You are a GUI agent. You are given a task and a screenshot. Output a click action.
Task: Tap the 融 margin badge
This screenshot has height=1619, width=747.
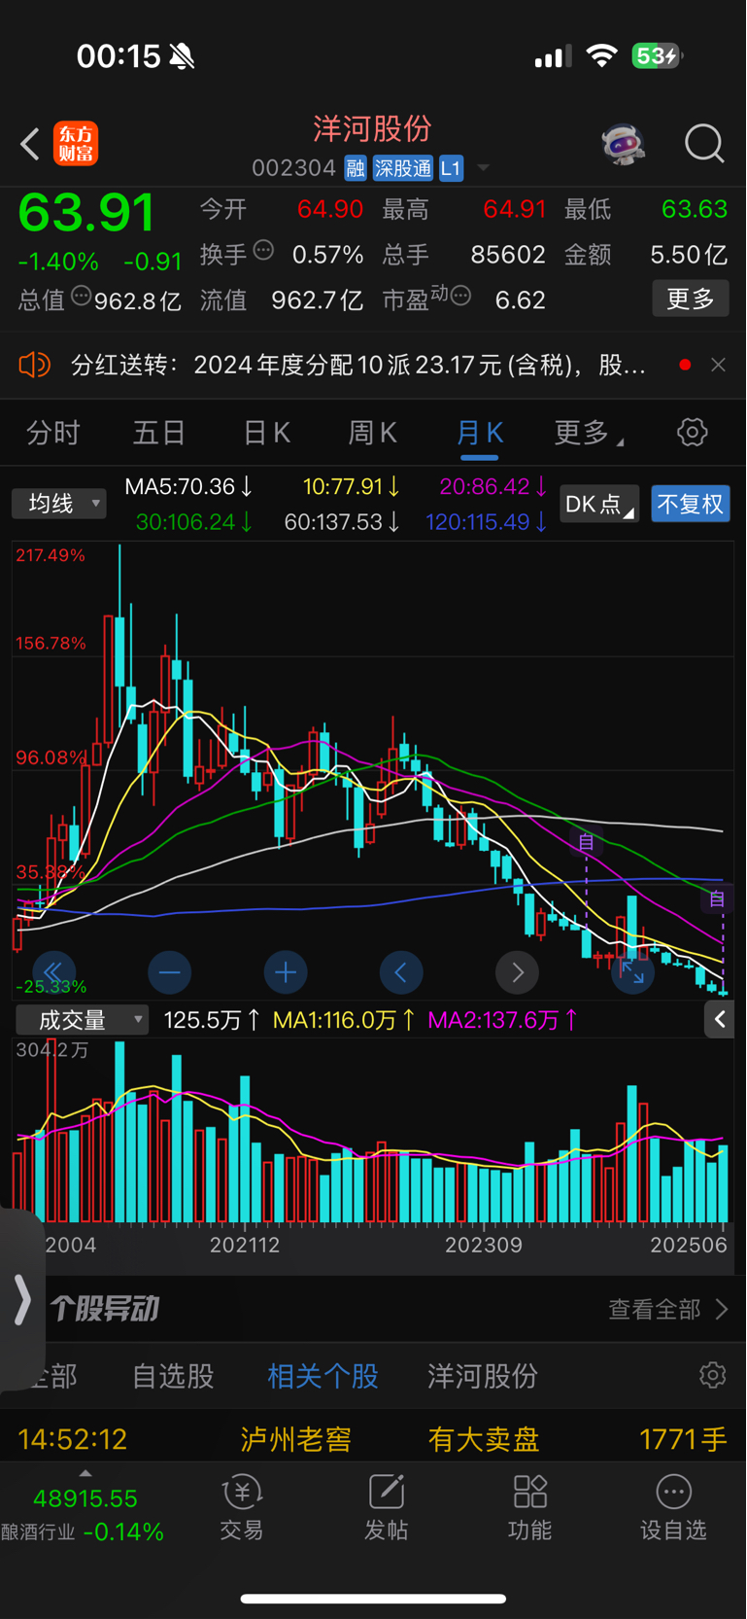coord(356,168)
